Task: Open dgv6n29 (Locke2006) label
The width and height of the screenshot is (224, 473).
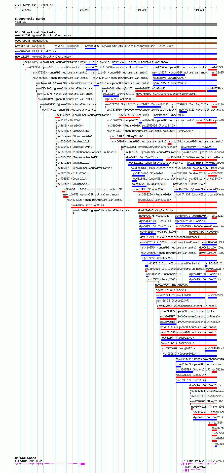Action: [x=119, y=99]
